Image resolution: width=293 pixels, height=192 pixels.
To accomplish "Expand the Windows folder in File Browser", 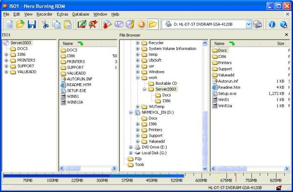I will click(138, 72).
